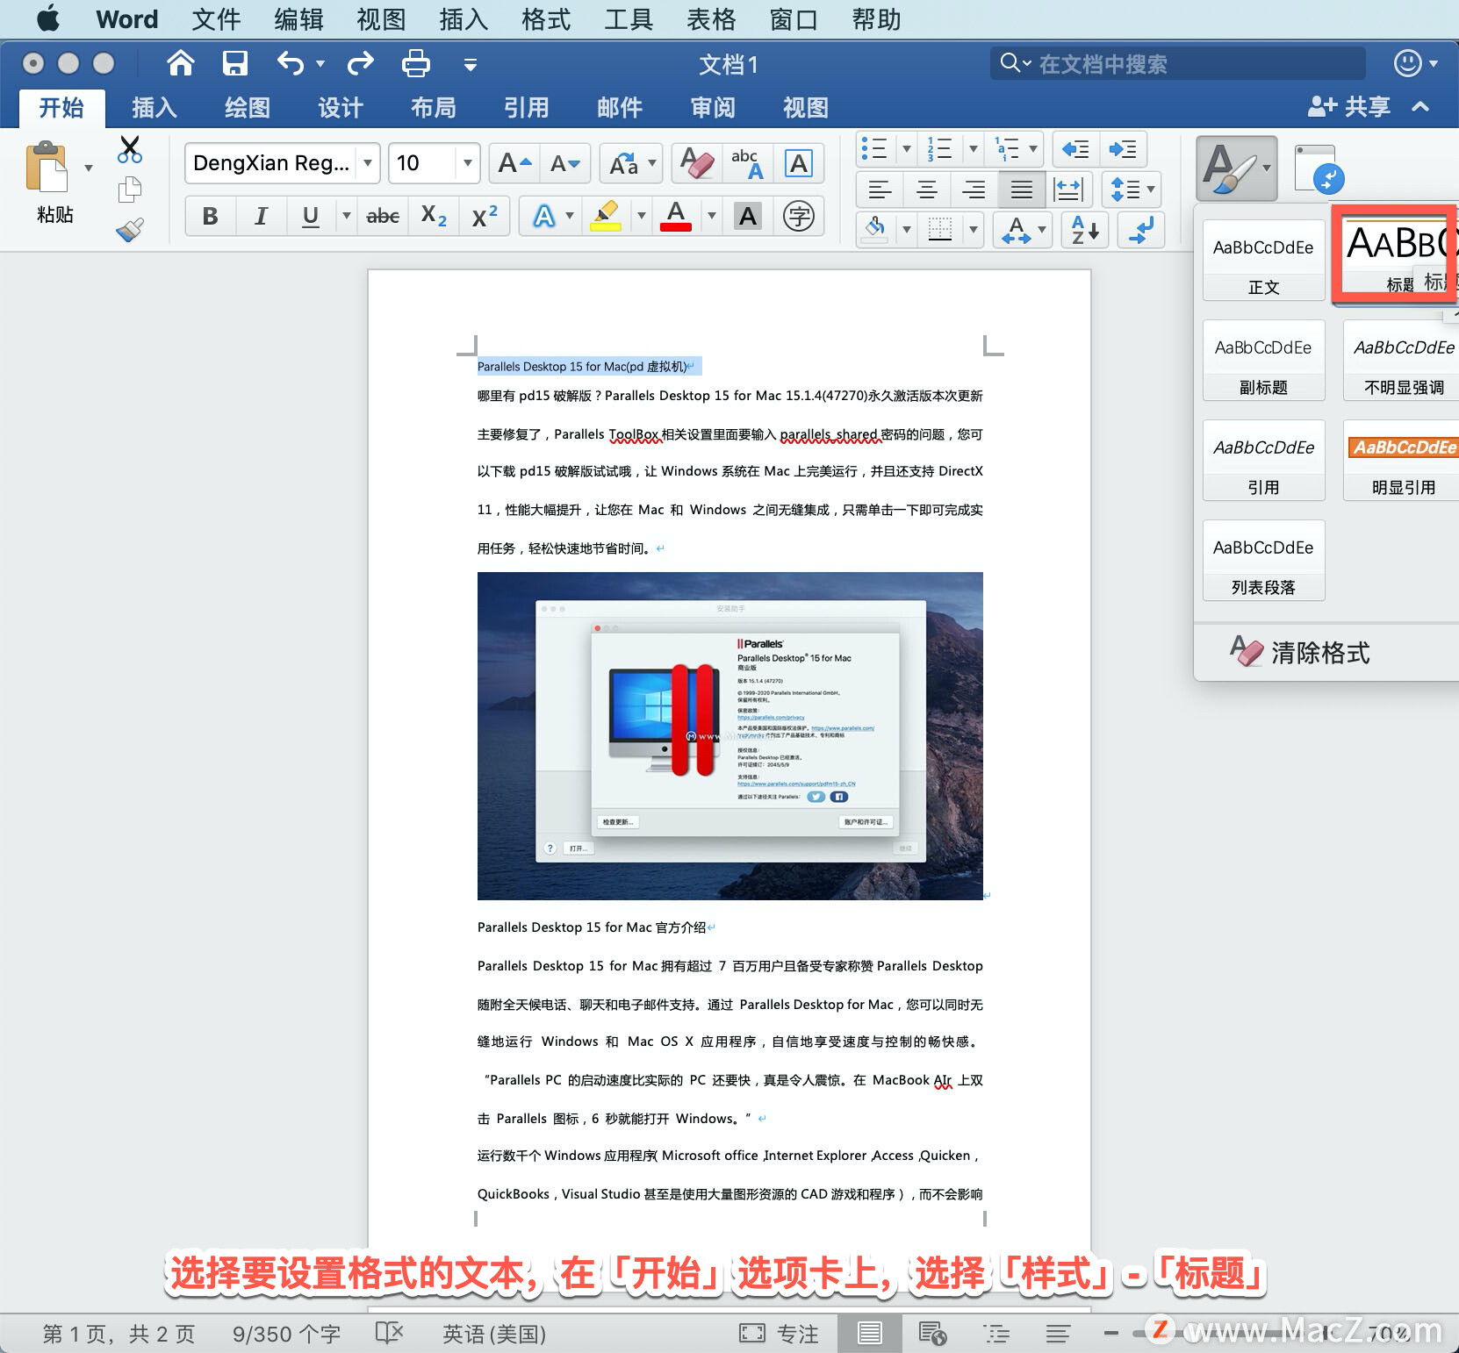Screen dimensions: 1459x1353
Task: Open feedback smiley icon
Action: point(1407,63)
